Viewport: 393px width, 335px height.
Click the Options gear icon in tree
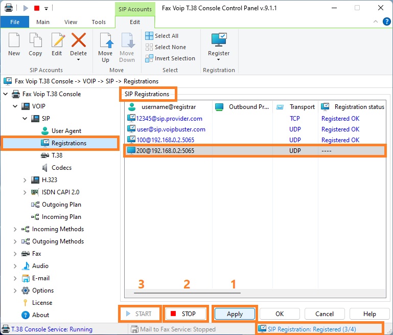click(26, 291)
